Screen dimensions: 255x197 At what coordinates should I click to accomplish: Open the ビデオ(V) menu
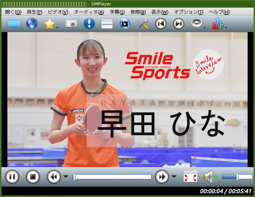coord(58,12)
